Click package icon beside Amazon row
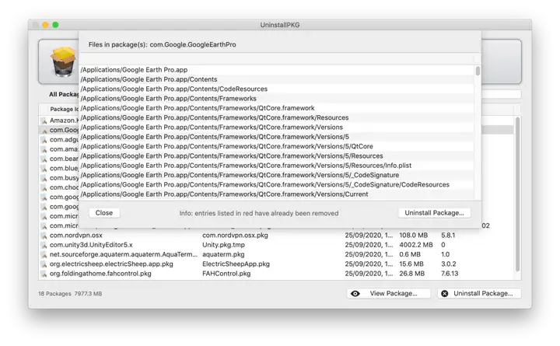 [x=44, y=121]
